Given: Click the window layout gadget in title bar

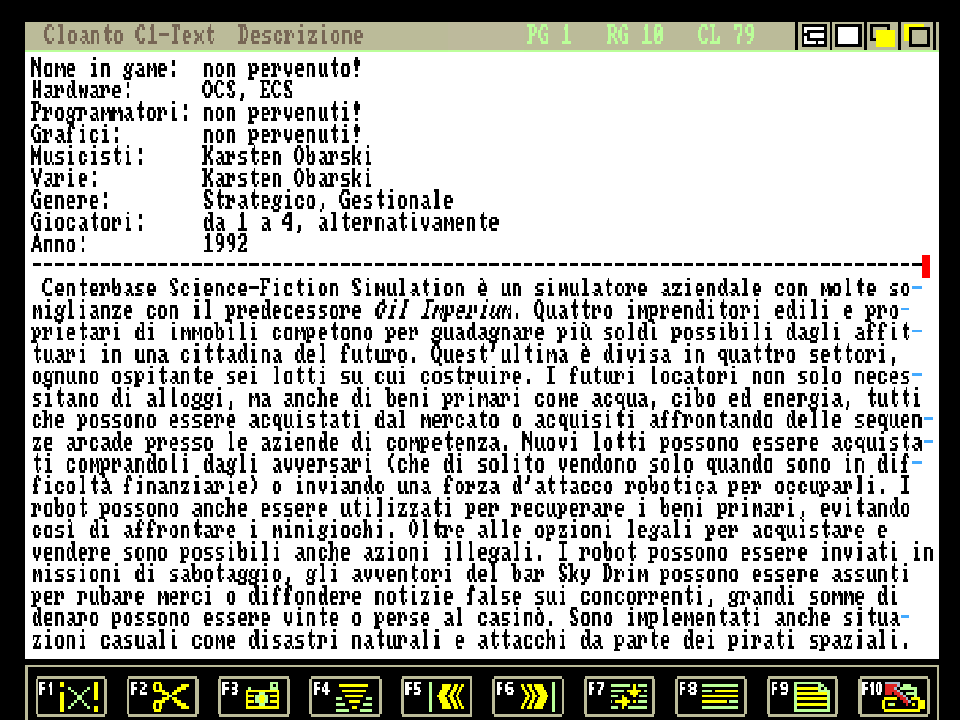Looking at the screenshot, I should tap(814, 37).
